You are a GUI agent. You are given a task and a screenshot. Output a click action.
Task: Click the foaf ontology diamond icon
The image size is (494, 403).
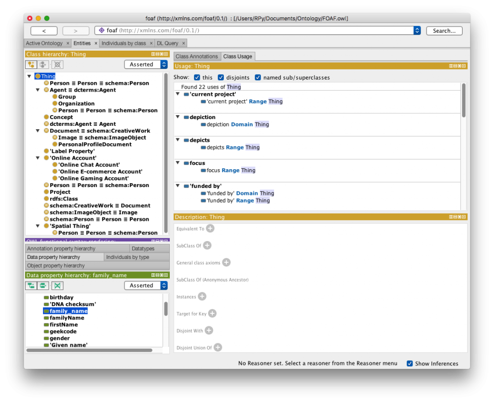click(x=102, y=30)
